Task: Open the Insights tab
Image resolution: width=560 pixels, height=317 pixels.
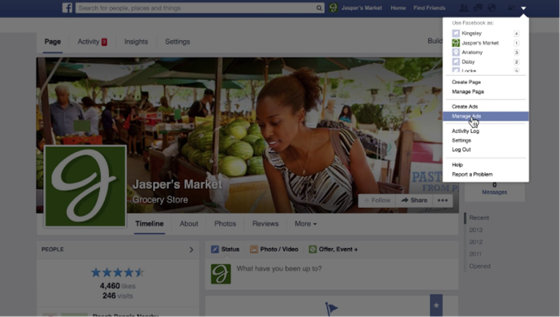Action: (x=136, y=42)
